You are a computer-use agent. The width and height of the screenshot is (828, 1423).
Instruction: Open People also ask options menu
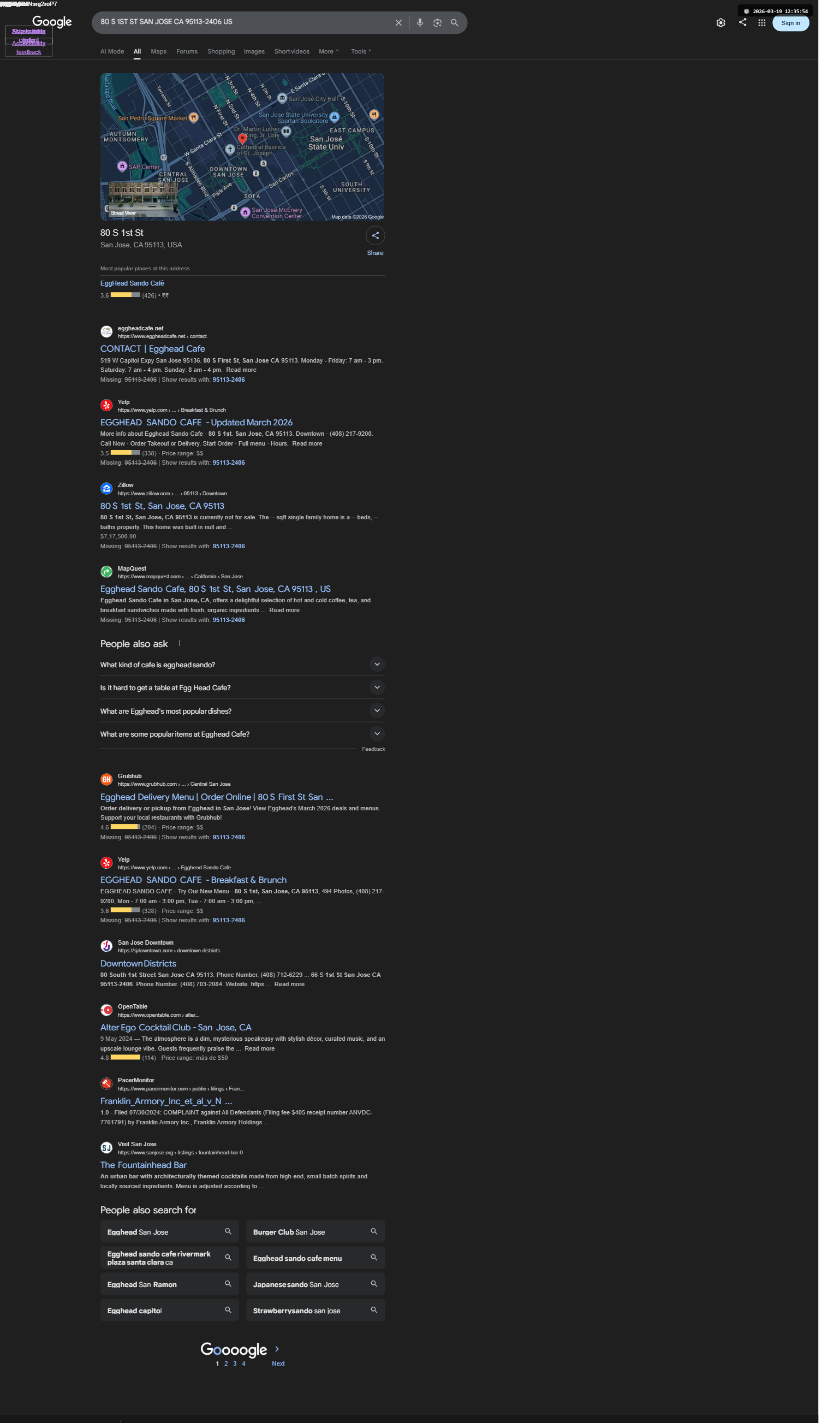point(180,643)
